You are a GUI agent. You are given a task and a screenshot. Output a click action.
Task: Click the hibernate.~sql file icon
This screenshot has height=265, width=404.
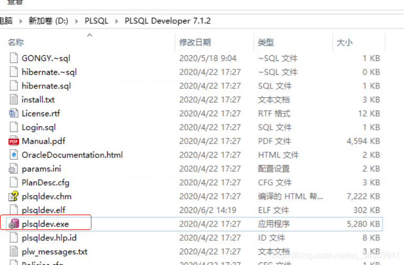(x=14, y=72)
